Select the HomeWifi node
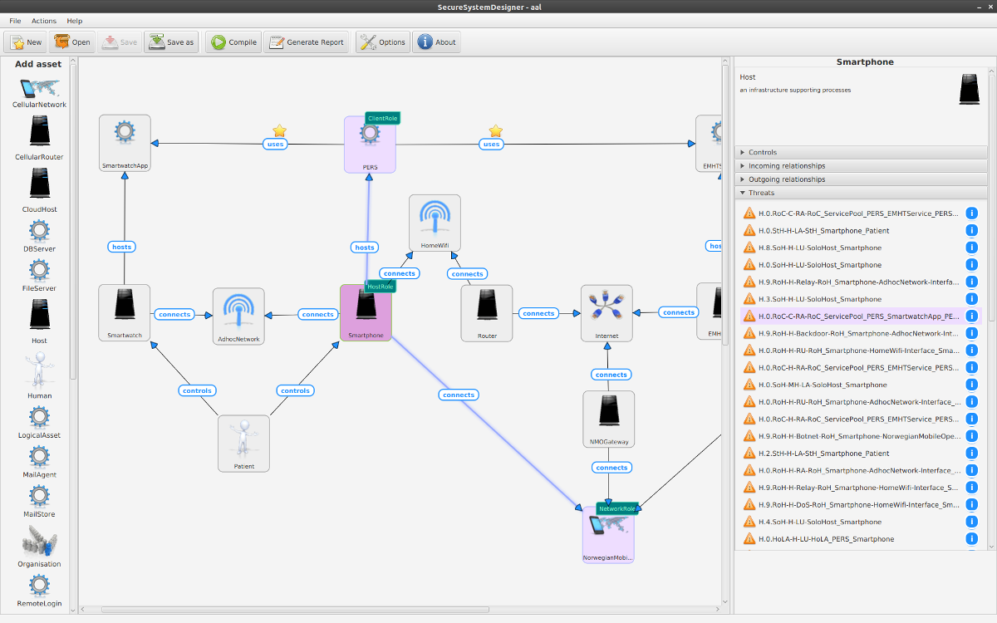 tap(435, 223)
